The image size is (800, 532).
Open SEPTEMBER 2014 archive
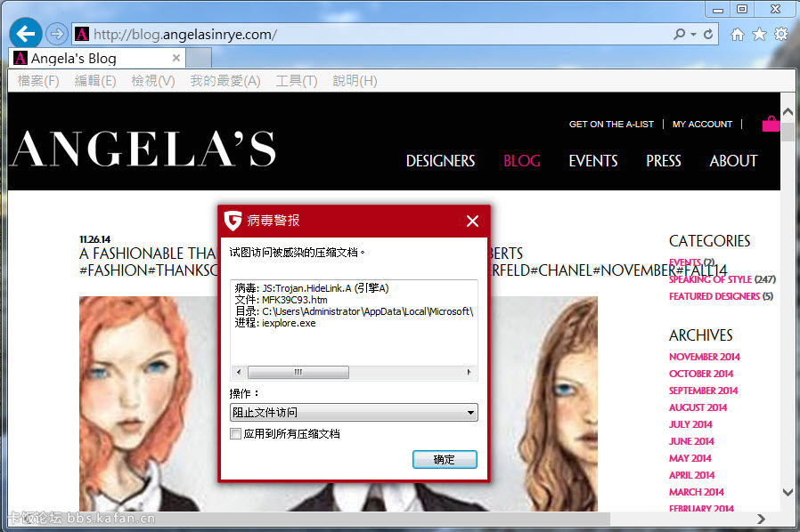click(x=704, y=391)
